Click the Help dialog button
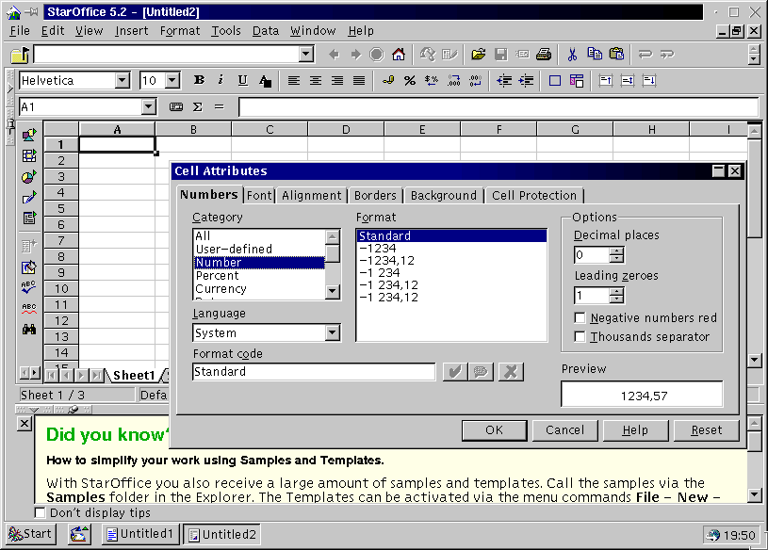The image size is (768, 550). pyautogui.click(x=635, y=430)
